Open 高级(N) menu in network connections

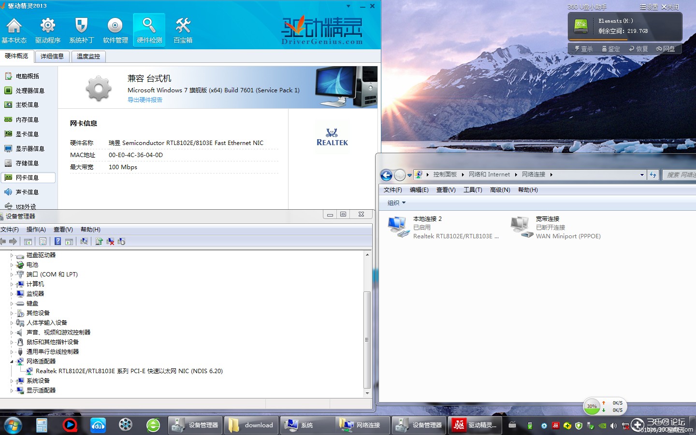(500, 190)
